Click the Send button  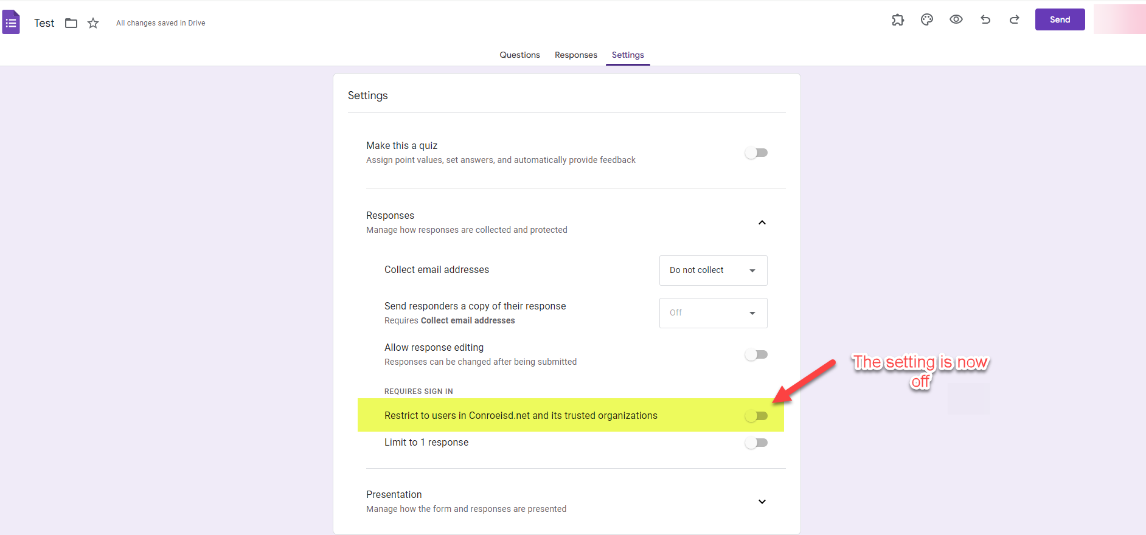[1060, 19]
